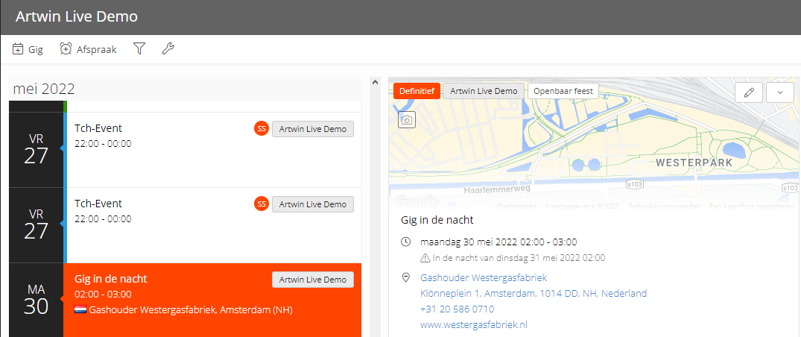801x337 pixels.
Task: Click the SS avatar on second Tch-Event
Action: [x=262, y=204]
